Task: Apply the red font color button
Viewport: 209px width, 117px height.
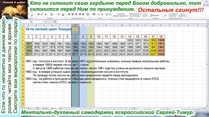Action: point(63,14)
